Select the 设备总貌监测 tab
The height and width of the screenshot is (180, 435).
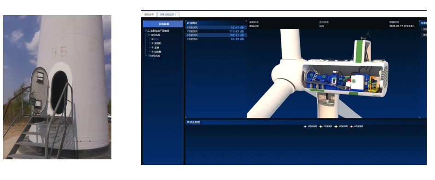coord(168,14)
